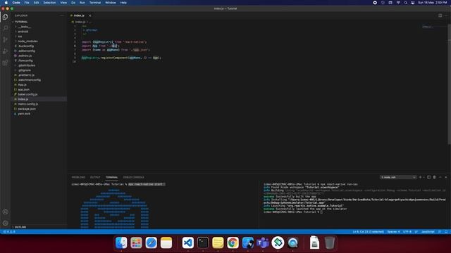Open the Accounts menu icon
Viewport: 451px width, 253px height.
pyautogui.click(x=5, y=212)
